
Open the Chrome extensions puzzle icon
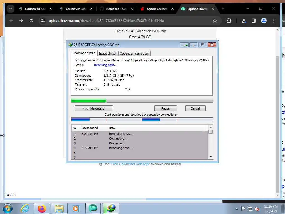(x=229, y=21)
